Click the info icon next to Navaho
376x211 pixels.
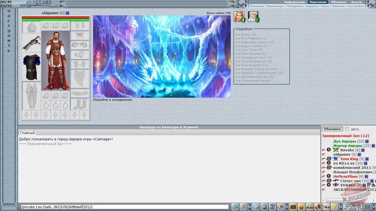coord(358,150)
